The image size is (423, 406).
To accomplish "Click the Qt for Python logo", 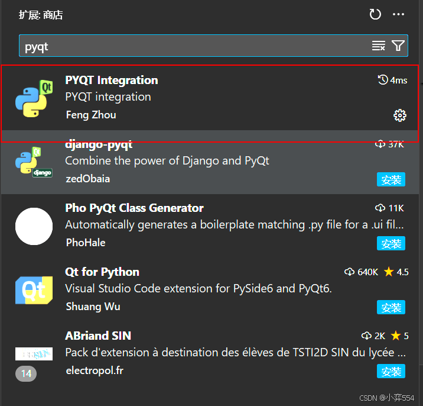I will (x=34, y=290).
